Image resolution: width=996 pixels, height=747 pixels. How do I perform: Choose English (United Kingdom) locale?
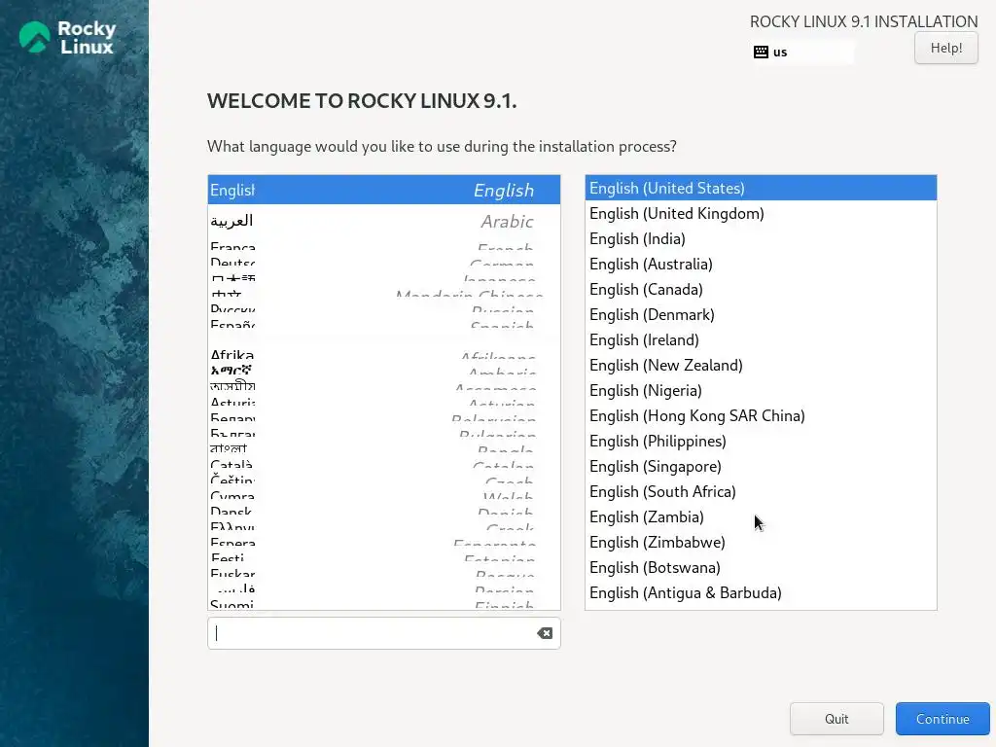tap(761, 213)
